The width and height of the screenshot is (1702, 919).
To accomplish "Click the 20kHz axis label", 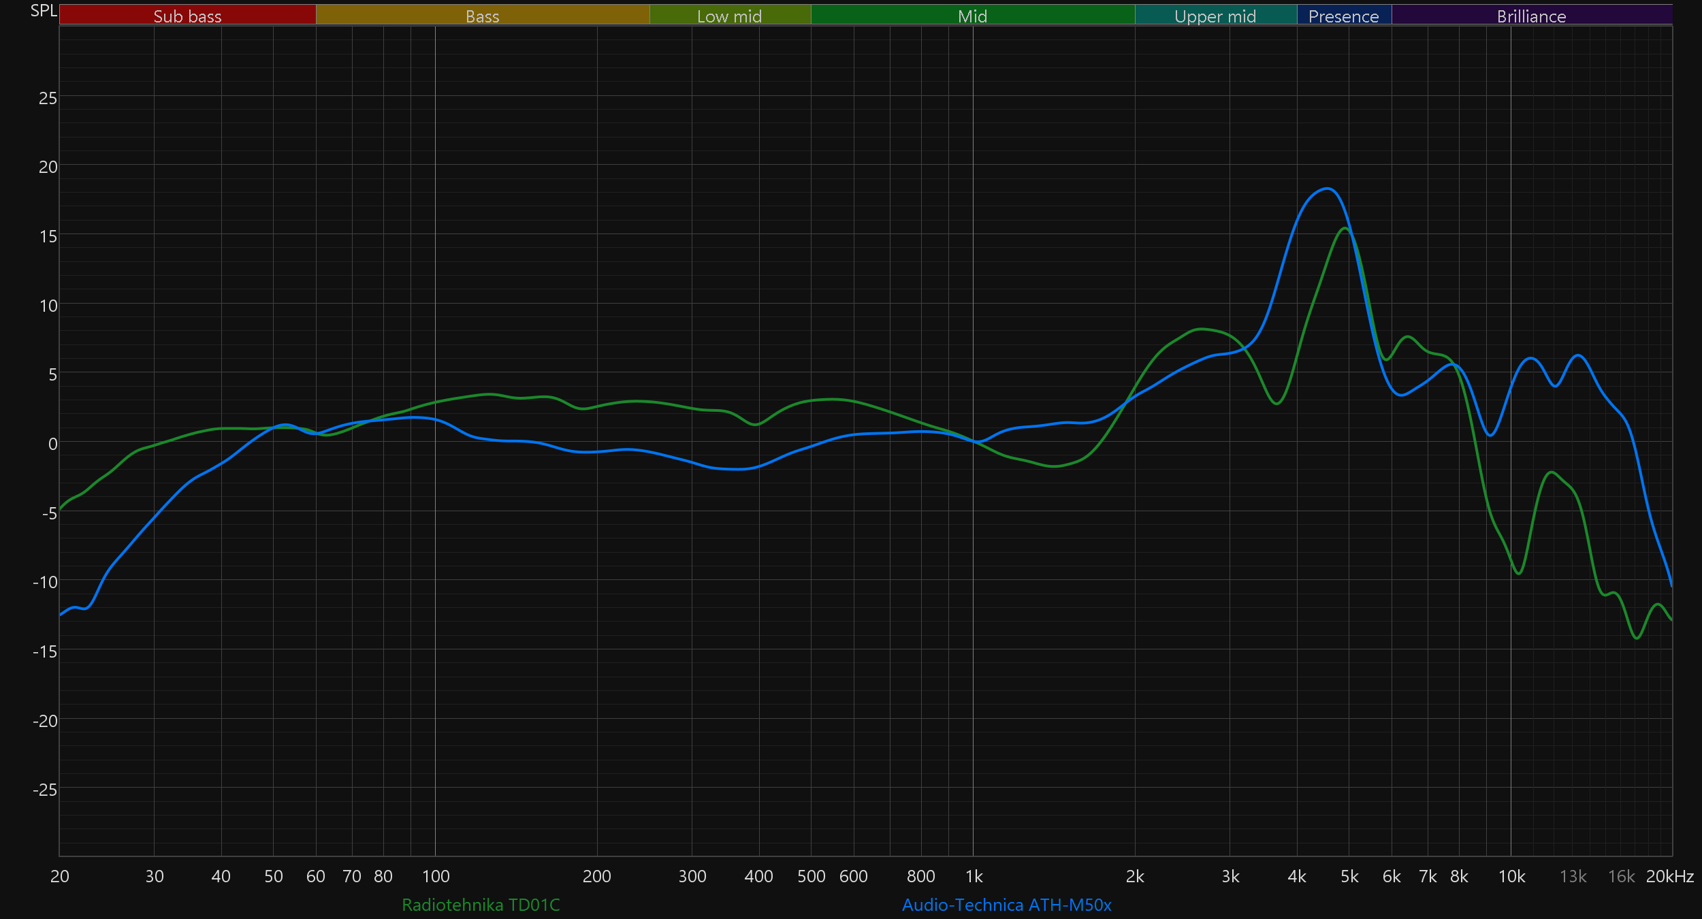I will coord(1669,877).
